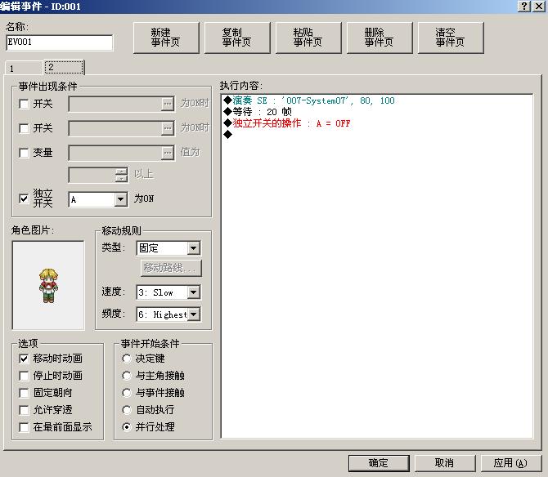The image size is (548, 477).
Task: Open the 类型 固定 dropdown
Action: coord(193,248)
